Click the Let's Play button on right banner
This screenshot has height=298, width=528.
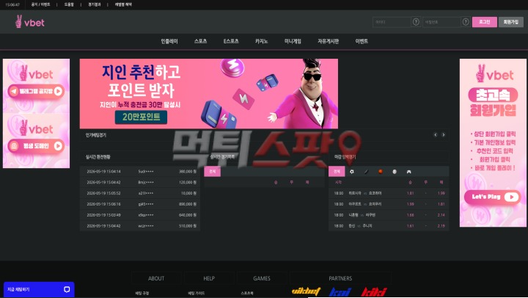point(493,197)
